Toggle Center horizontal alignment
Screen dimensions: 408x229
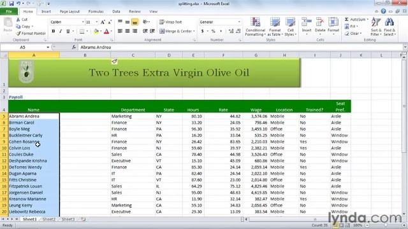(127, 31)
